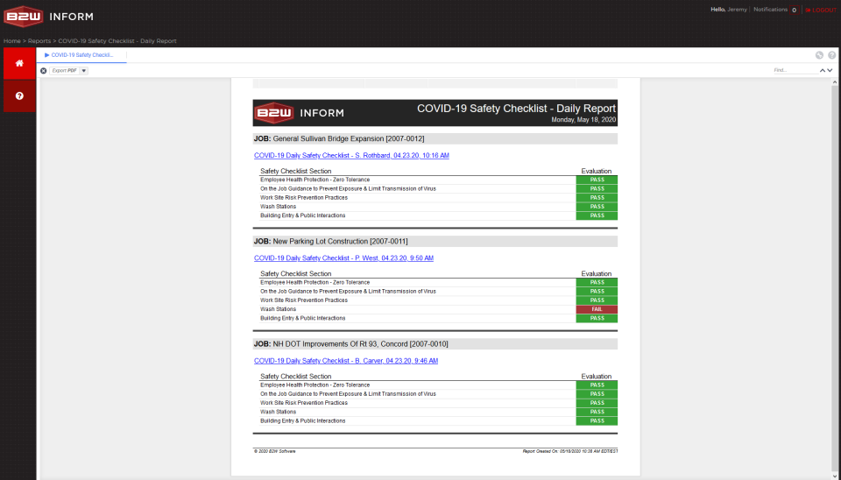
Task: Open the S. Rothbard checklist link
Action: click(351, 156)
